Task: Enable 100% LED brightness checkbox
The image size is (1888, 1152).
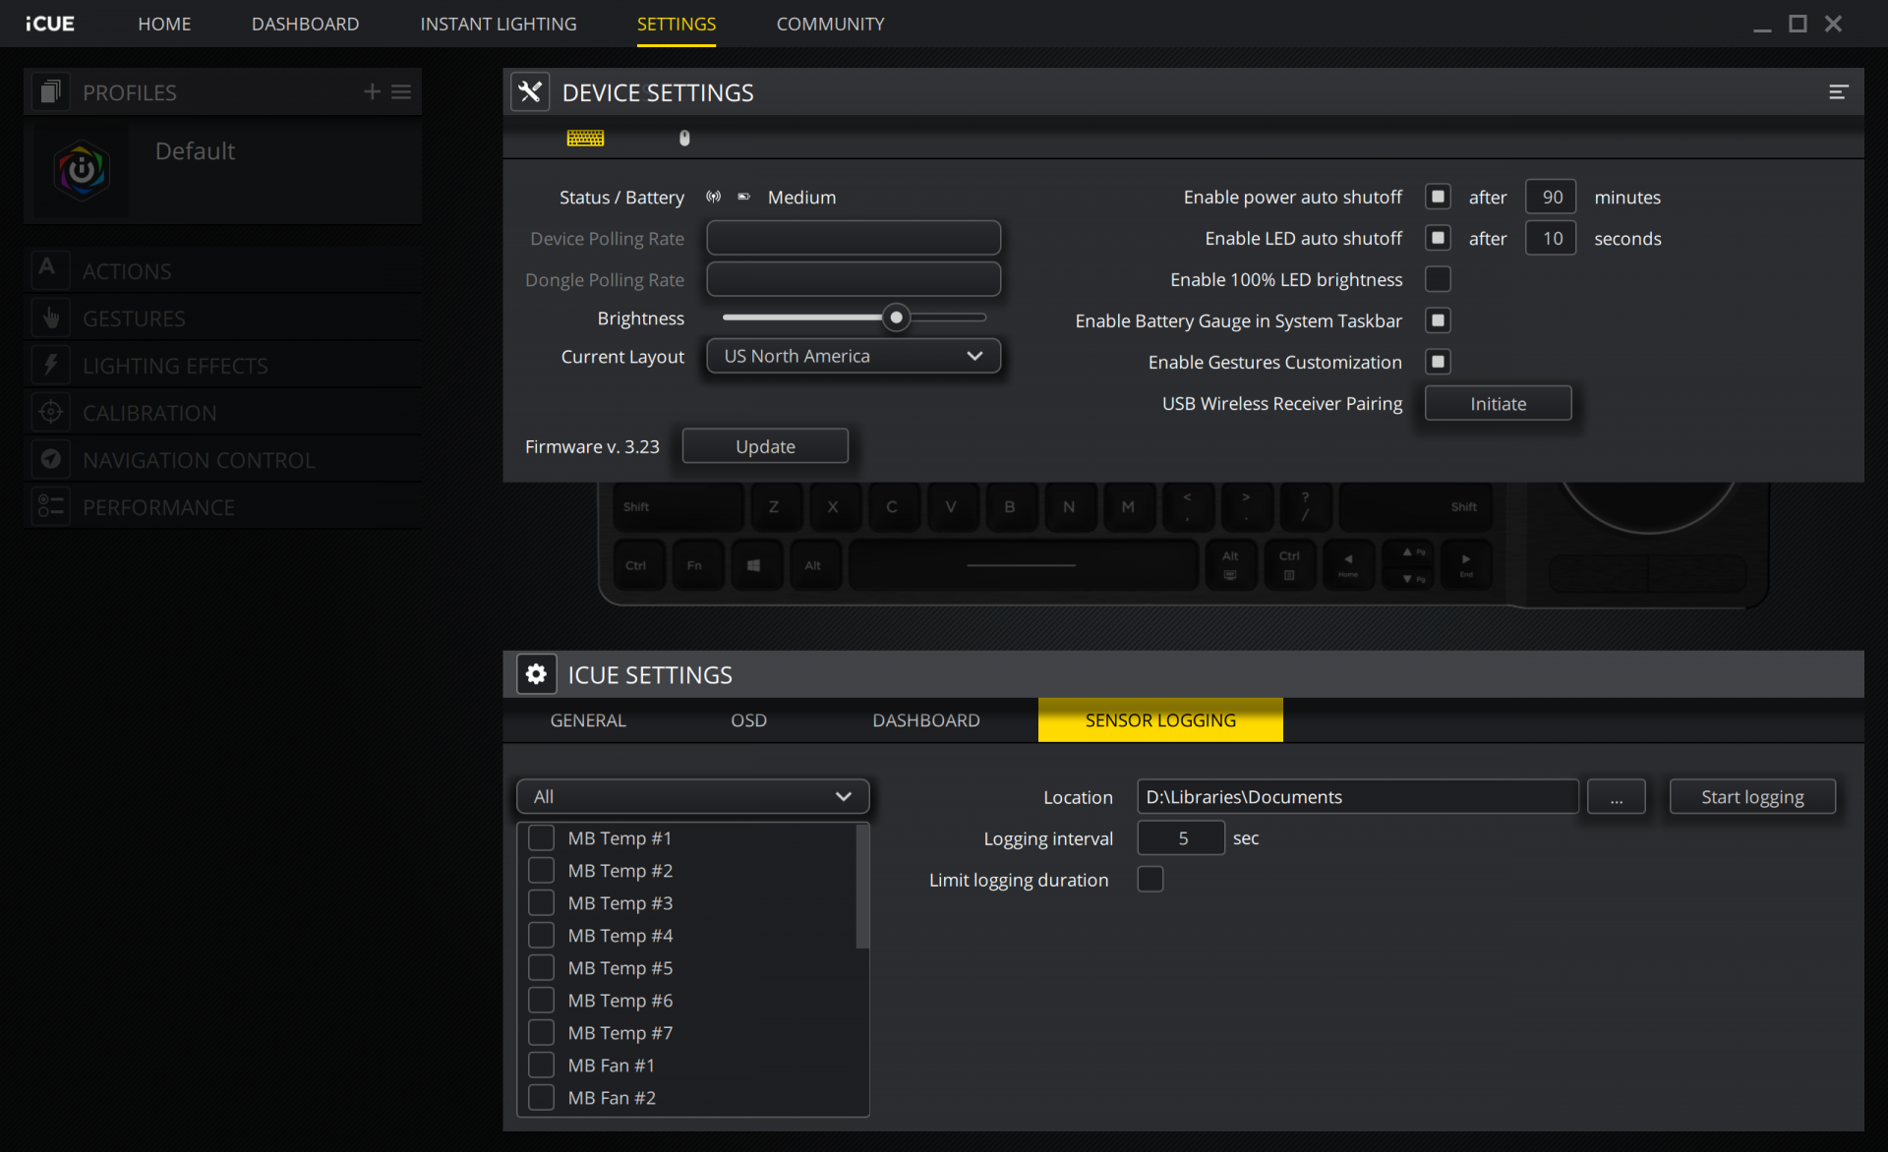Action: click(1438, 279)
